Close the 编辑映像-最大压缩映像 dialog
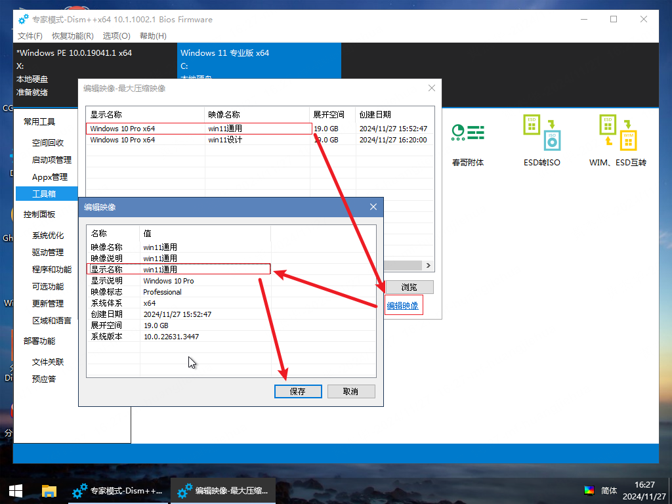 432,88
